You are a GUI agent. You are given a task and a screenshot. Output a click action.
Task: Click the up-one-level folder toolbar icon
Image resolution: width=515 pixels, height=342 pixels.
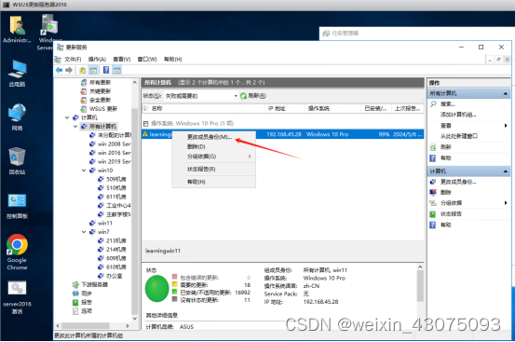coord(83,70)
